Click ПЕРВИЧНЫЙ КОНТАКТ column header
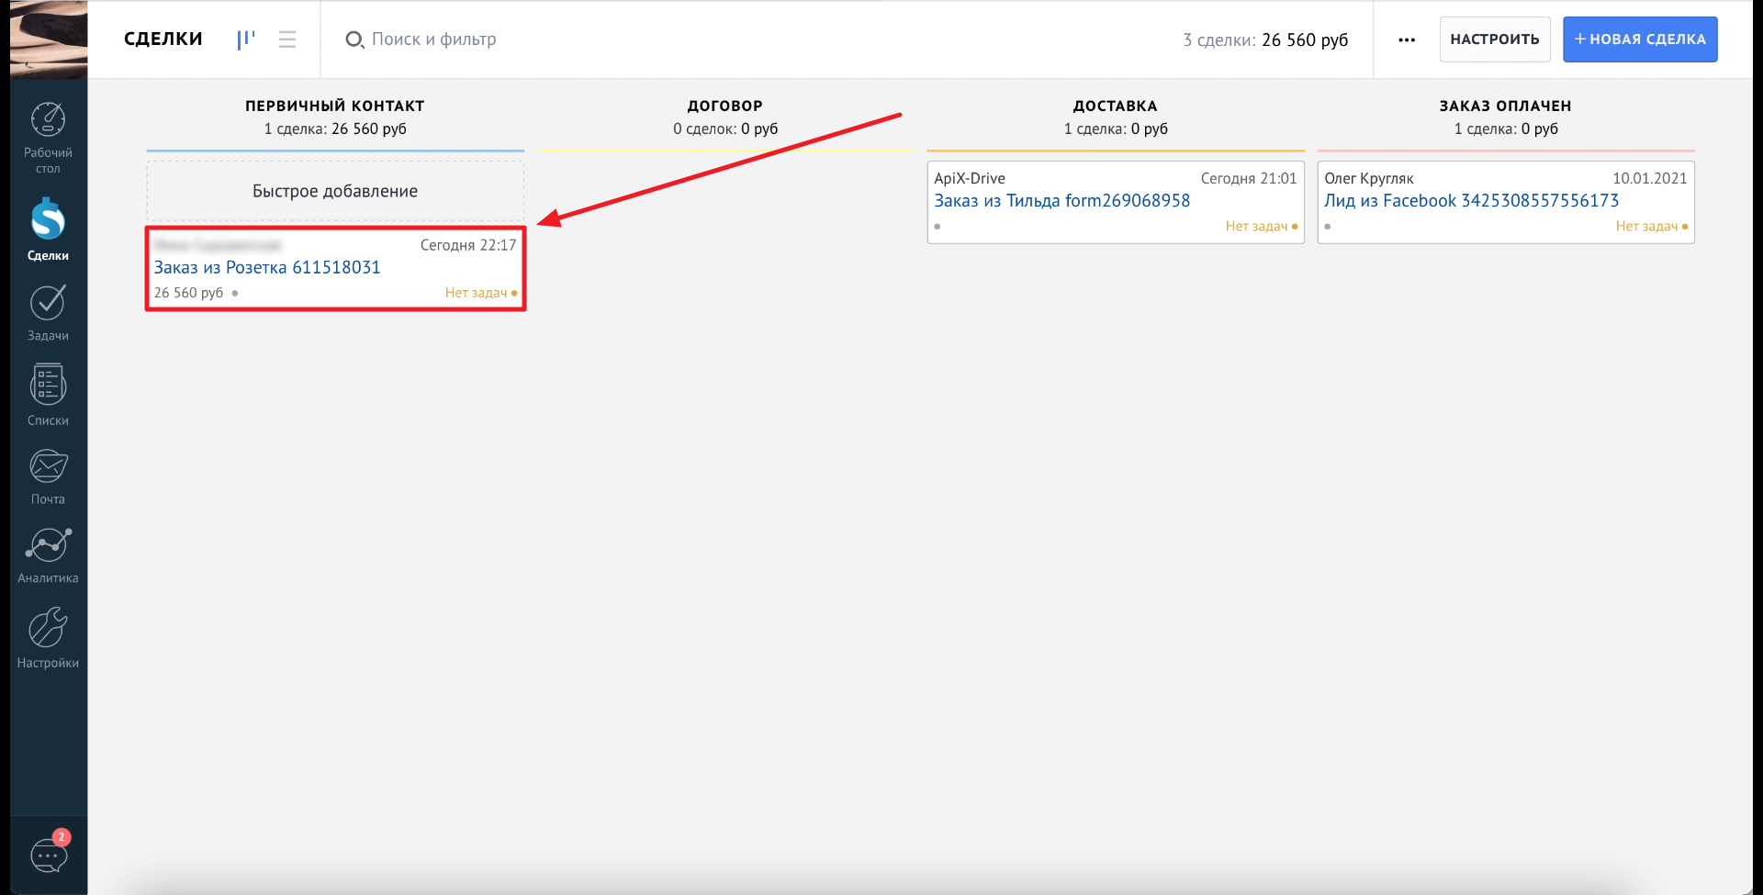 point(335,106)
